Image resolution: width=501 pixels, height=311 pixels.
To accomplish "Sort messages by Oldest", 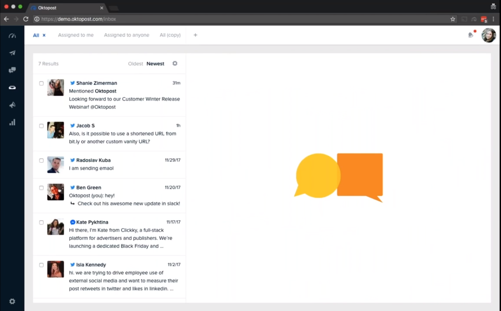I will tap(135, 64).
